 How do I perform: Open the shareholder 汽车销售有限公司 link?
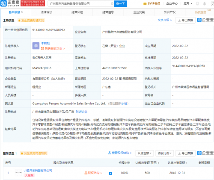[x=38, y=171]
